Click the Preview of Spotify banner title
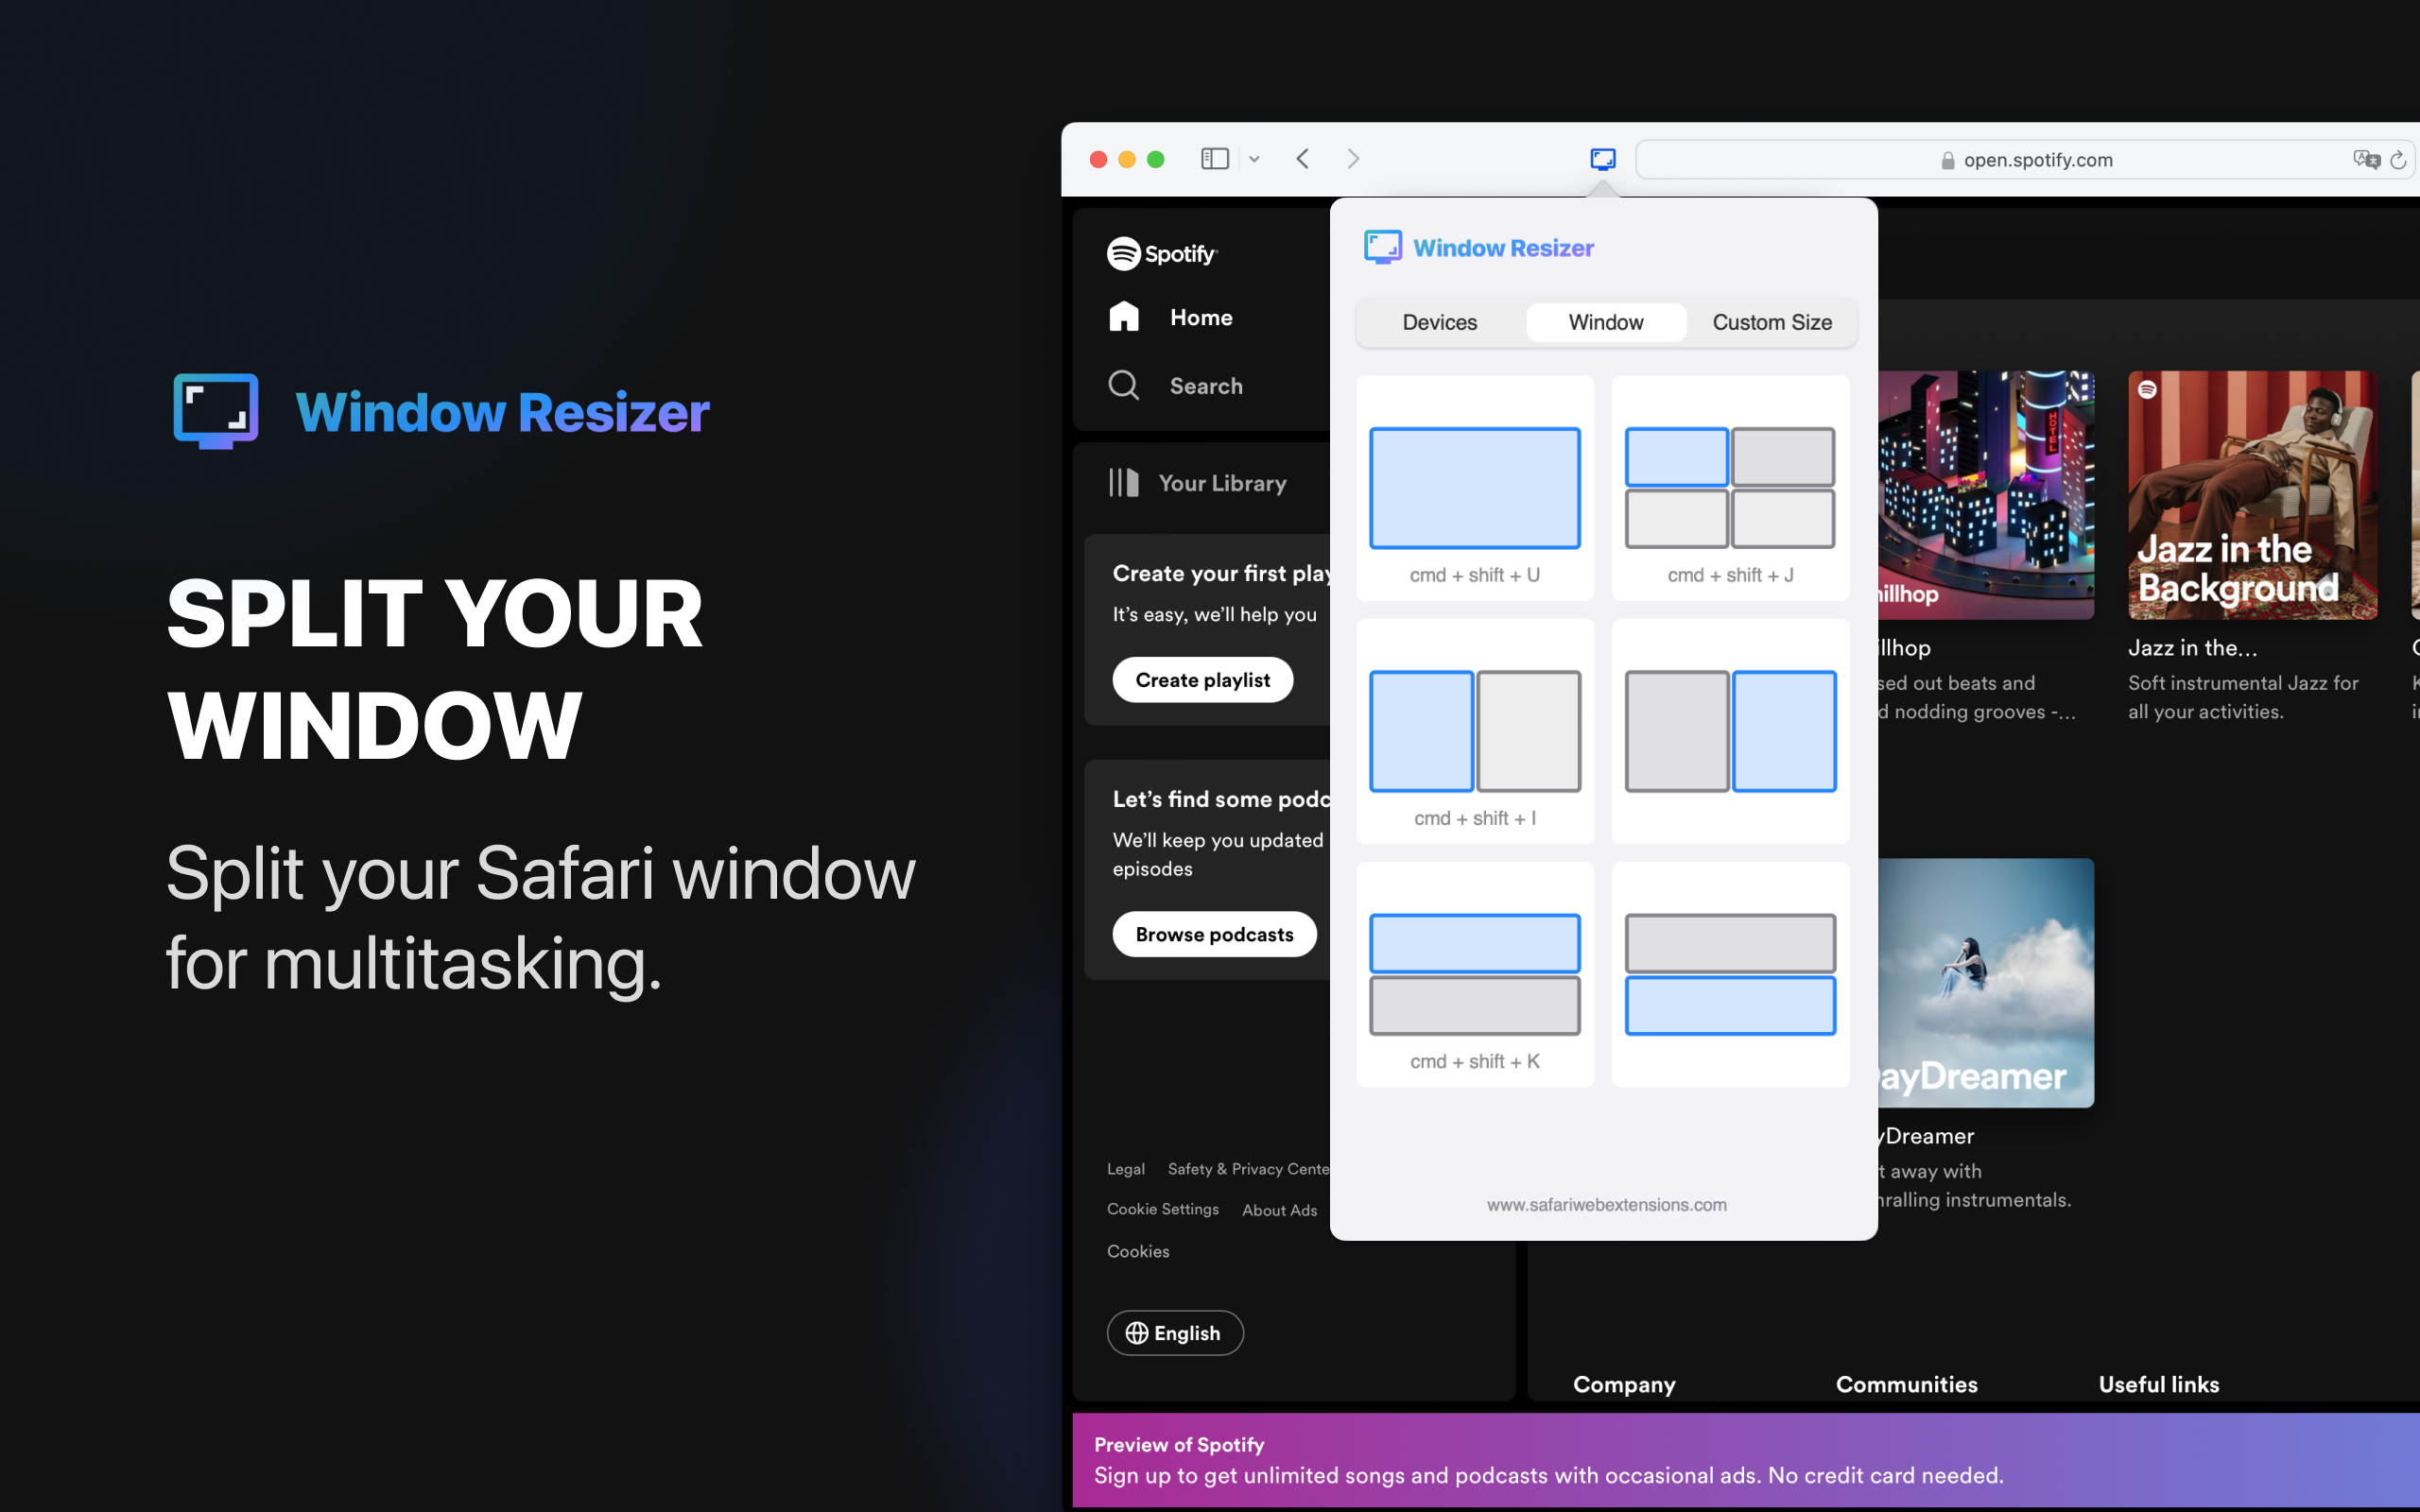Image resolution: width=2420 pixels, height=1512 pixels. (1179, 1444)
